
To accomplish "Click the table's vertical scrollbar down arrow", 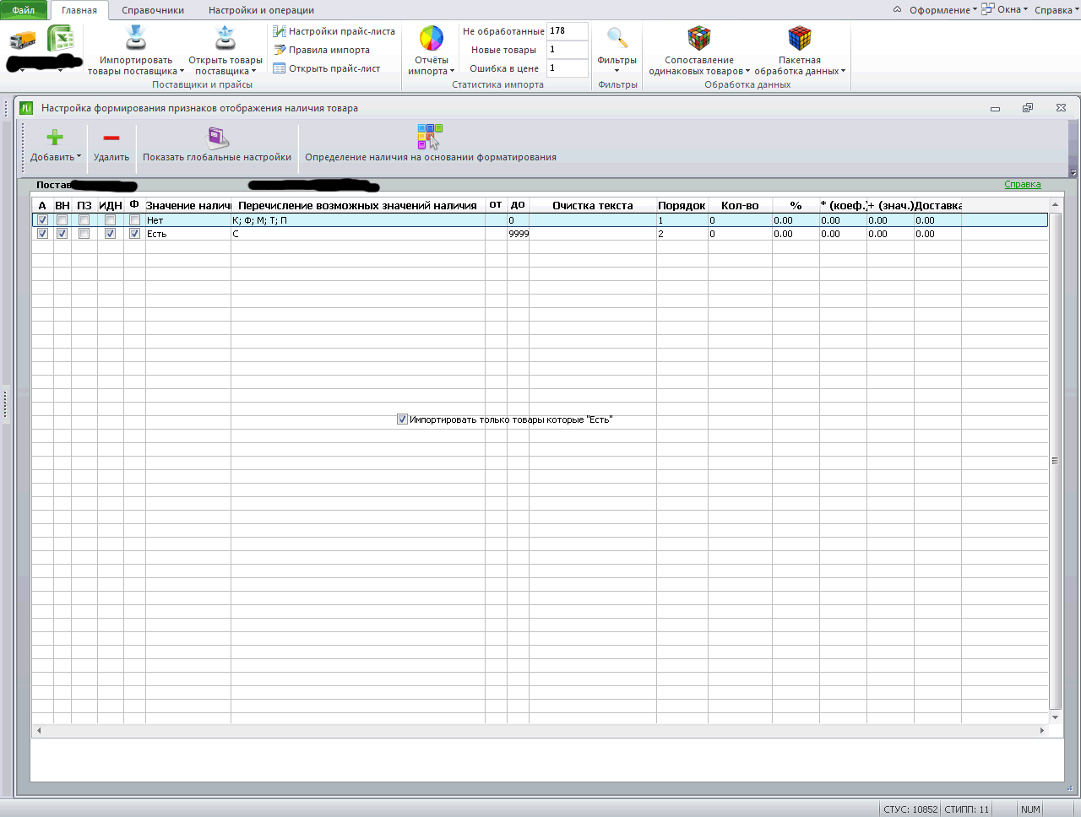I will (1055, 717).
